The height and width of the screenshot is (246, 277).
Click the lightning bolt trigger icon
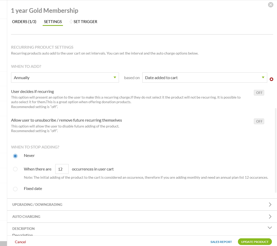pos(71,22)
